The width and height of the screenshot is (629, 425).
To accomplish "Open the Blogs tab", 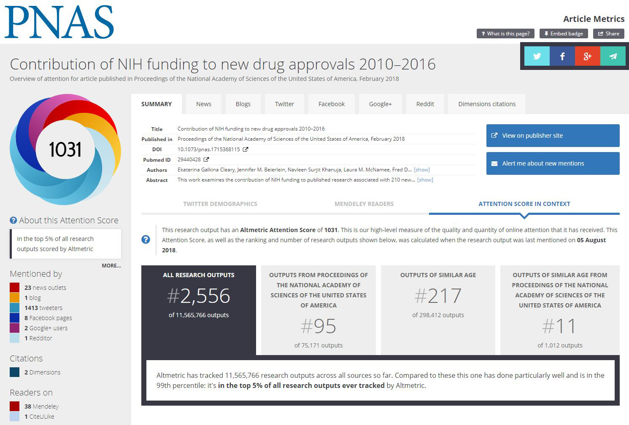I will (243, 104).
